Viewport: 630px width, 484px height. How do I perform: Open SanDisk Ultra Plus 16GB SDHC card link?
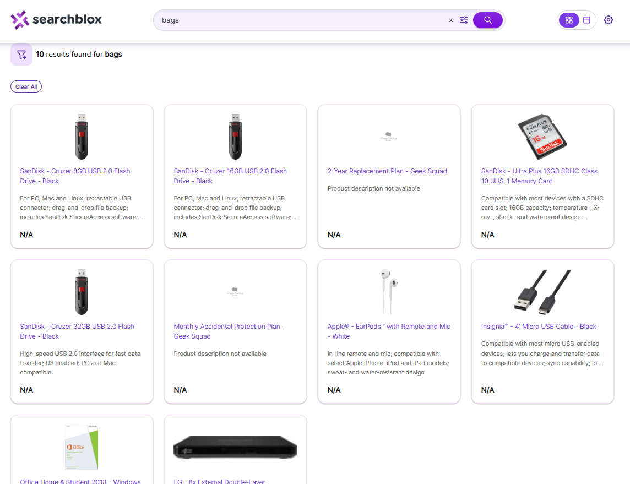pyautogui.click(x=539, y=176)
